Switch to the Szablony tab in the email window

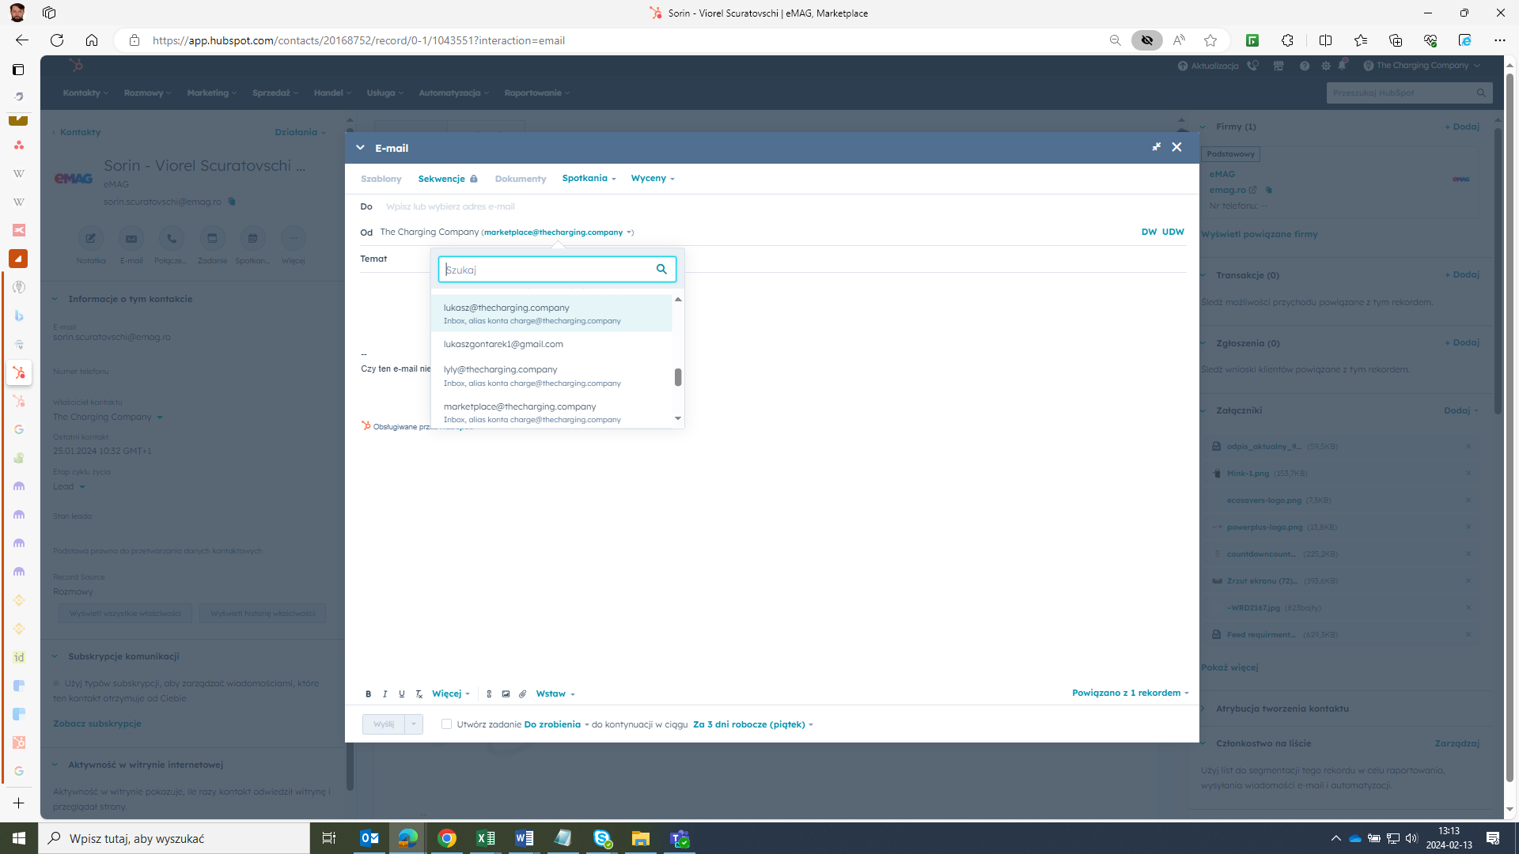(x=381, y=179)
